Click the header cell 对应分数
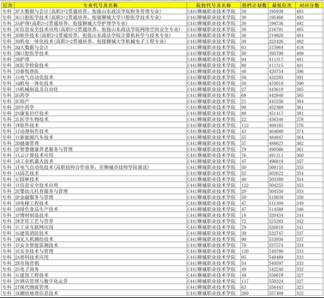Image resolution: width=324 pixels, height=298 pixels. 309,5
